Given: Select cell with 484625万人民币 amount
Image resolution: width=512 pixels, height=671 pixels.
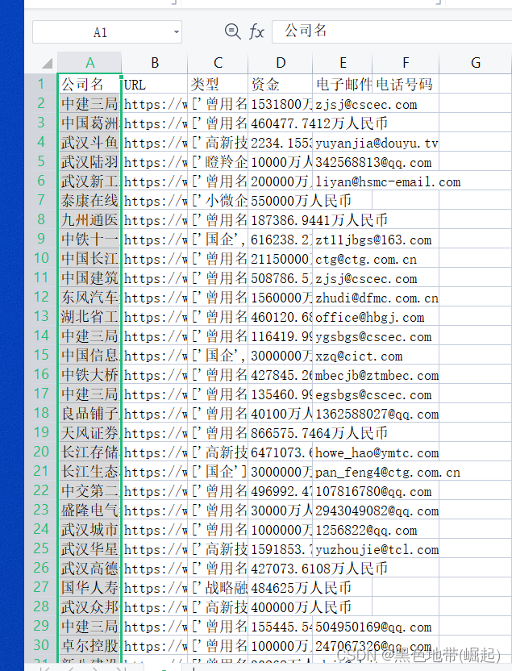Looking at the screenshot, I should click(x=281, y=588).
